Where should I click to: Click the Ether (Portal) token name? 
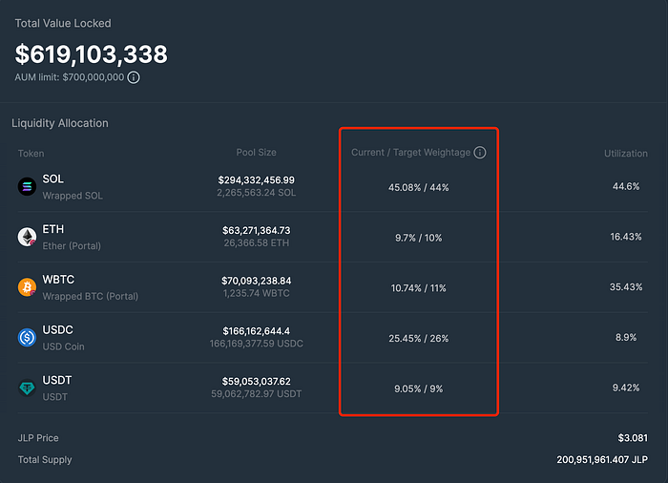click(72, 245)
